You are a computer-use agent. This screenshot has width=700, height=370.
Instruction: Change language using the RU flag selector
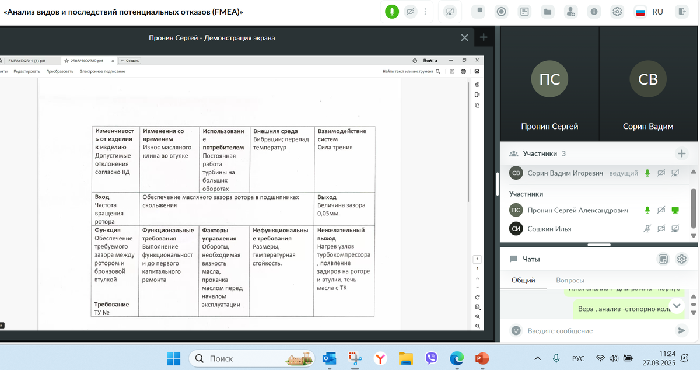coord(649,12)
